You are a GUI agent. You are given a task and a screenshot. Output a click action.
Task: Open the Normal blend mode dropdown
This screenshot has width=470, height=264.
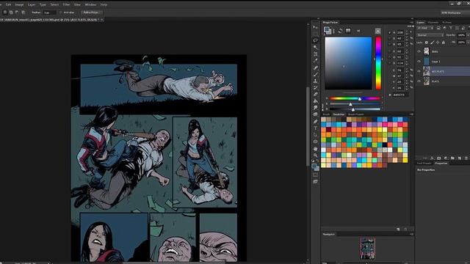point(430,35)
